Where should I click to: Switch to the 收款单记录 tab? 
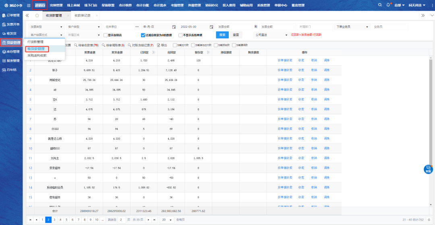(x=82, y=15)
